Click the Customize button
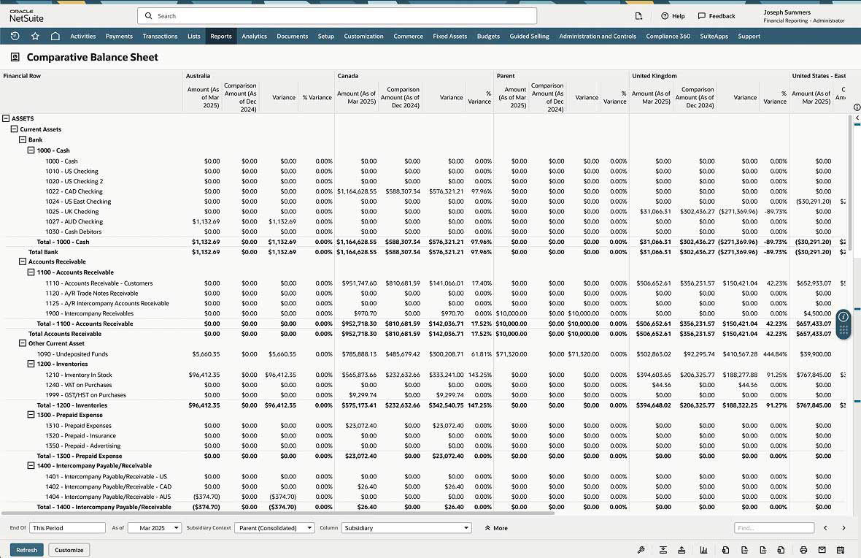Screen dimensions: 861x558 point(69,550)
